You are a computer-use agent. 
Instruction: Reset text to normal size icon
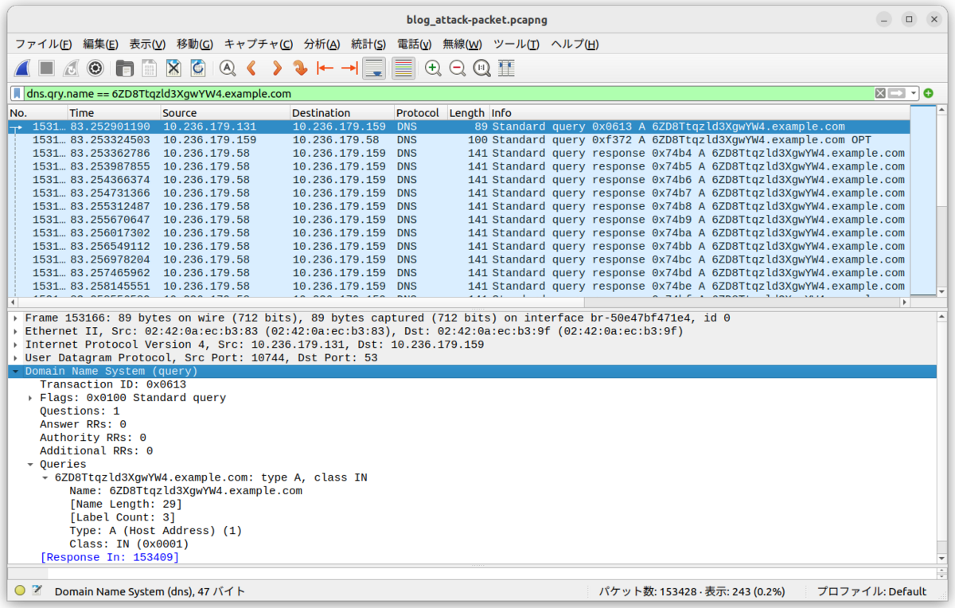click(x=481, y=68)
